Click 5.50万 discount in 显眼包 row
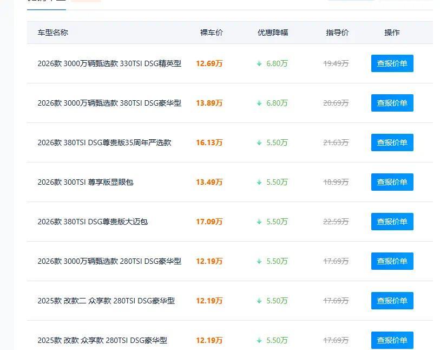The width and height of the screenshot is (440, 350). coord(277,182)
